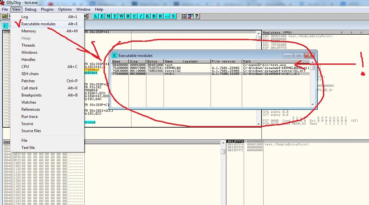Choose References in the View menu
Image resolution: width=369 pixels, height=205 pixels.
click(47, 109)
